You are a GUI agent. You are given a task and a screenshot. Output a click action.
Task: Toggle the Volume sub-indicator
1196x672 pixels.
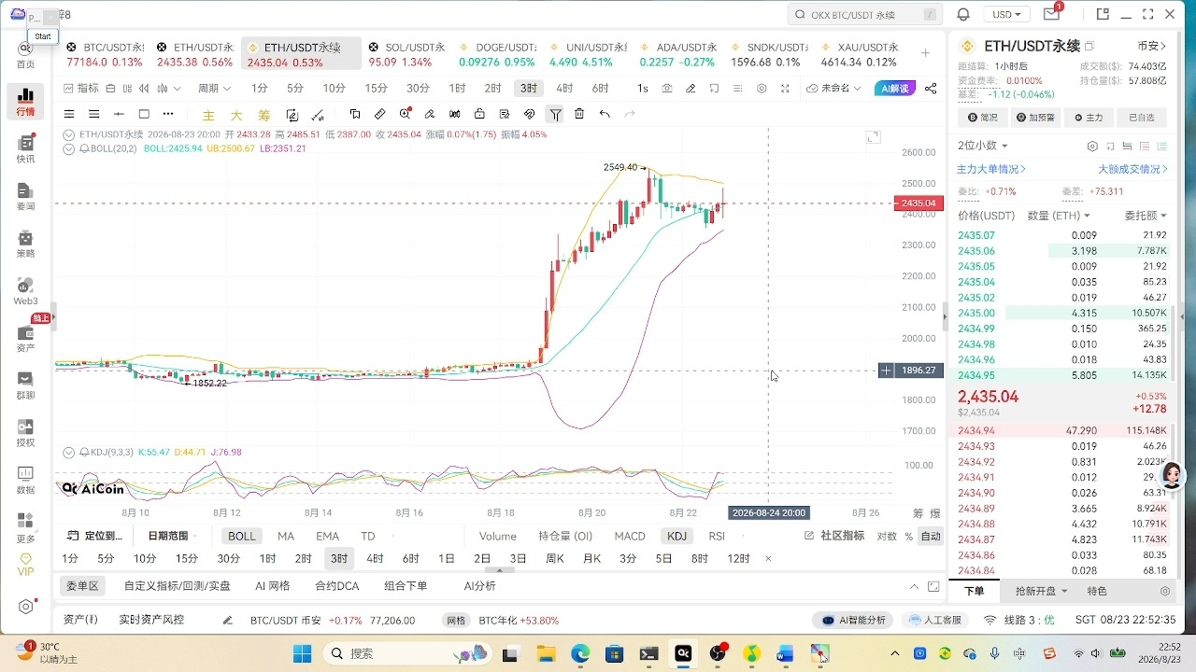pyautogui.click(x=497, y=536)
